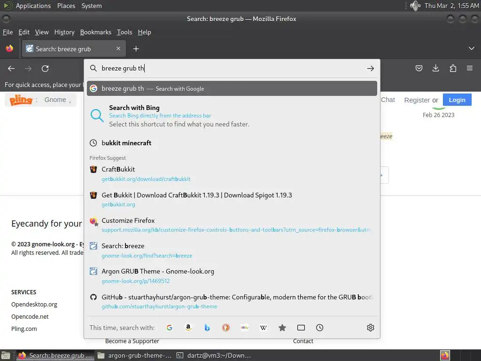Click the Firefox taskbar entry 'Search: breeze grub'
Viewport: 481px width, 361px height.
[x=55, y=355]
